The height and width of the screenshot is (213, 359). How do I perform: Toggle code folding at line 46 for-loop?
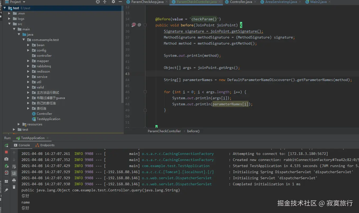(x=145, y=92)
